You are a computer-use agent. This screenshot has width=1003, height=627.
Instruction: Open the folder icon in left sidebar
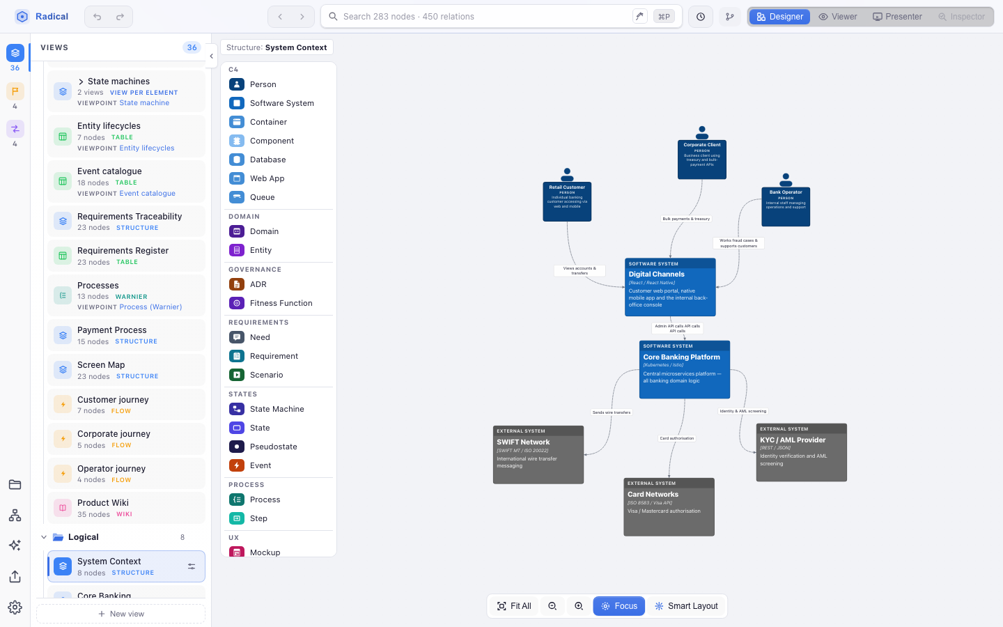[x=15, y=485]
